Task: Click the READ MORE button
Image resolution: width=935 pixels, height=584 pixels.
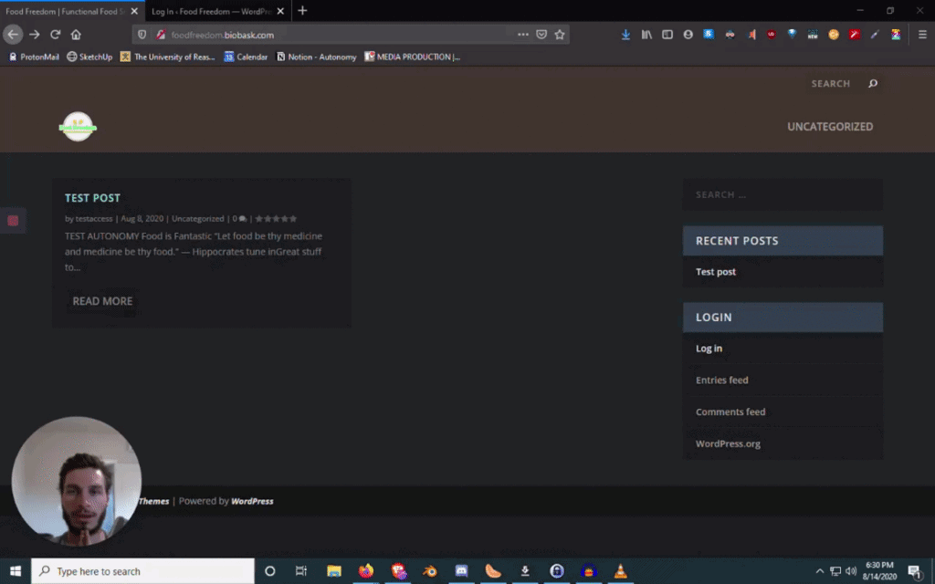Action: [102, 301]
